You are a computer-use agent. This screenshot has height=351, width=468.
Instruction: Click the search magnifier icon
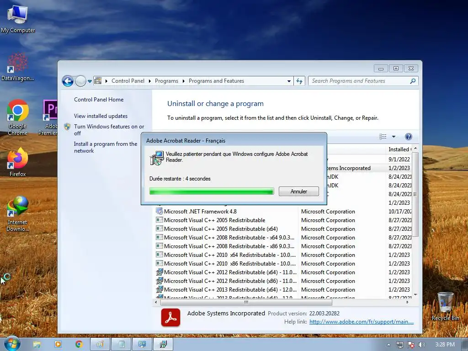point(413,81)
